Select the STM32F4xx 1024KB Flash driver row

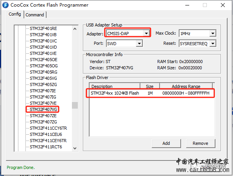tap(150, 93)
